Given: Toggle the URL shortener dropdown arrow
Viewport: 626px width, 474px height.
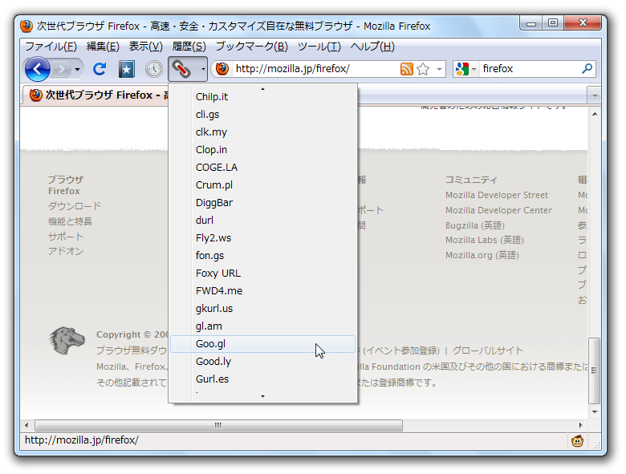Looking at the screenshot, I should pos(203,69).
